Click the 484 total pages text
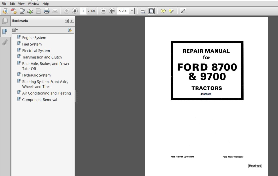The width and height of the screenshot is (278, 176). (x=93, y=11)
